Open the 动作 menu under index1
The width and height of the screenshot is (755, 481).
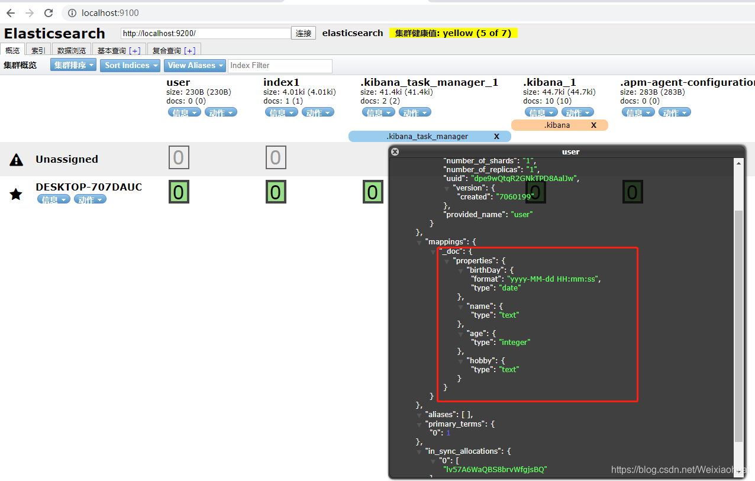click(x=318, y=112)
